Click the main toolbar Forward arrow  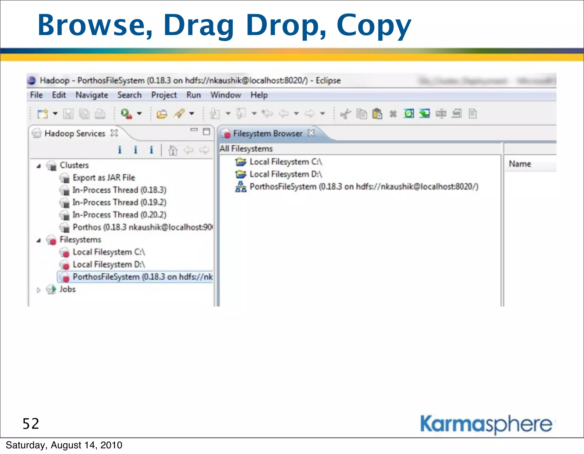coord(310,114)
